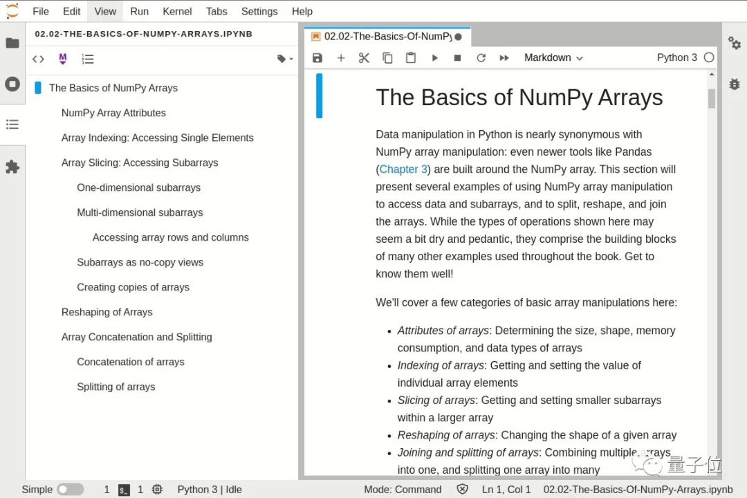Cut the selected cell with scissors
The width and height of the screenshot is (747, 498).
[x=364, y=57]
